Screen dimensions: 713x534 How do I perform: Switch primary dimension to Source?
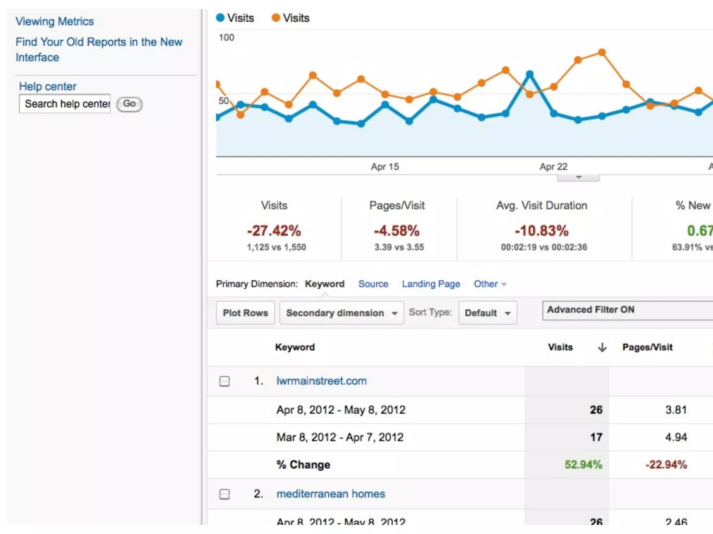click(373, 284)
